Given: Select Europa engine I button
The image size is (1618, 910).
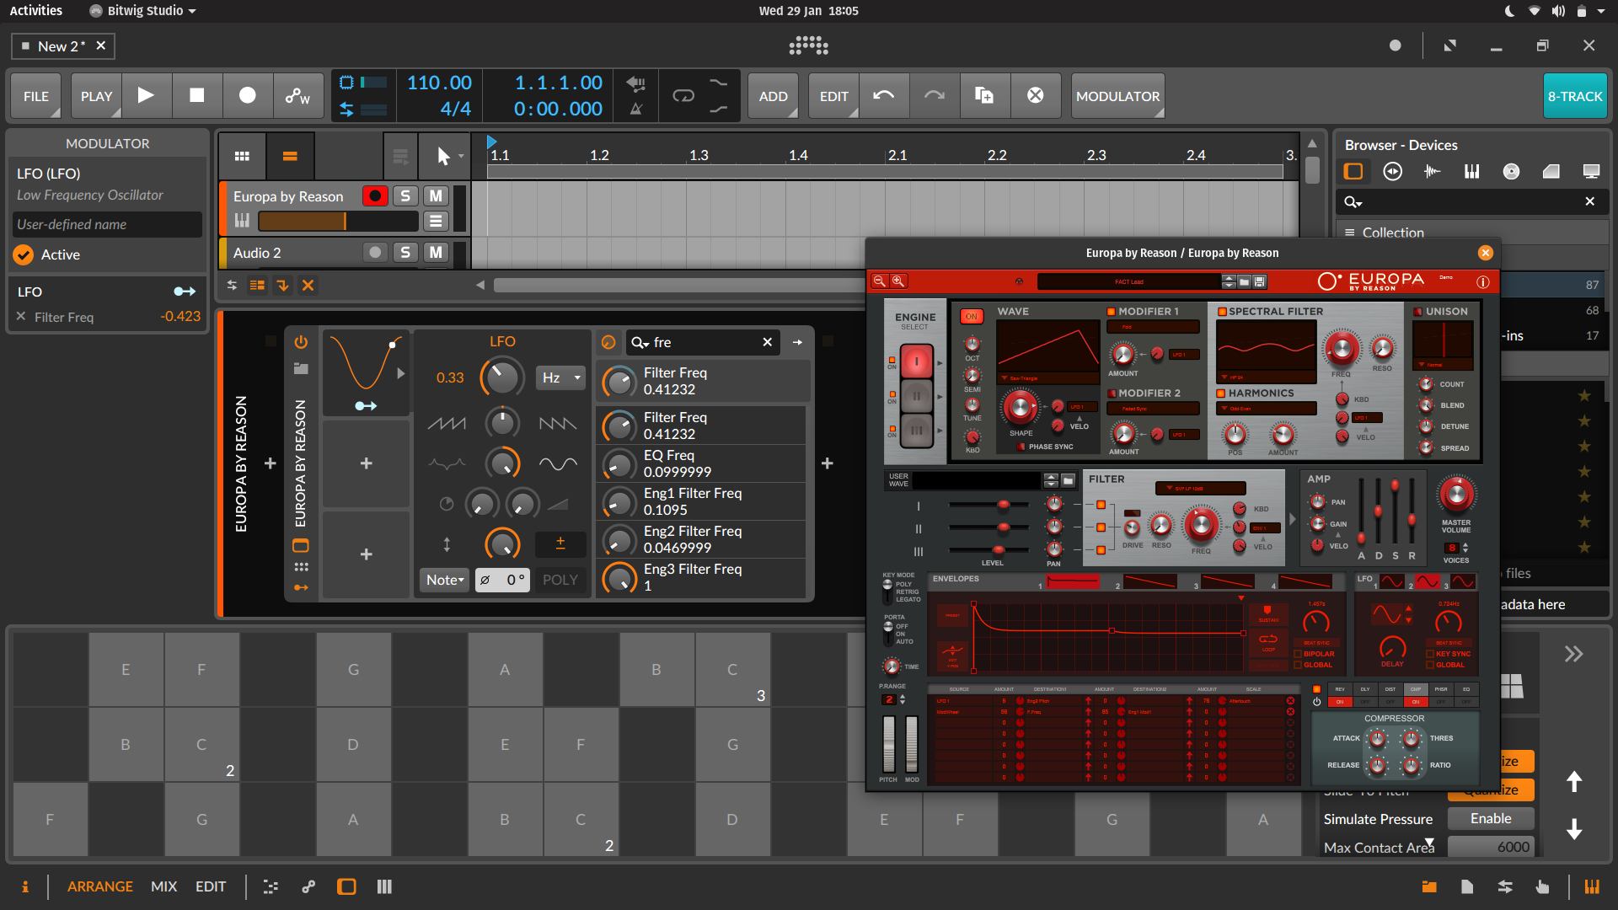Looking at the screenshot, I should pyautogui.click(x=916, y=361).
